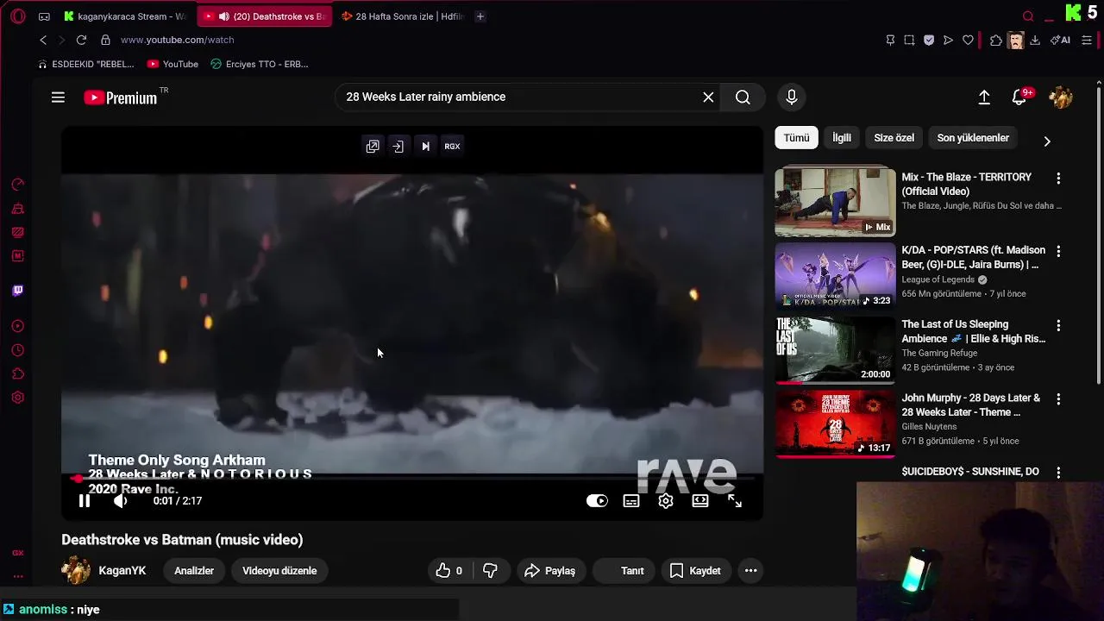Open GX Control speedometer in sidebar
The width and height of the screenshot is (1104, 621).
(17, 185)
